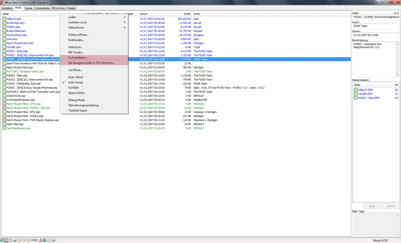The width and height of the screenshot is (401, 243).
Task: Toggle the PointLookout.esm mod checkbox
Action: [4, 35]
